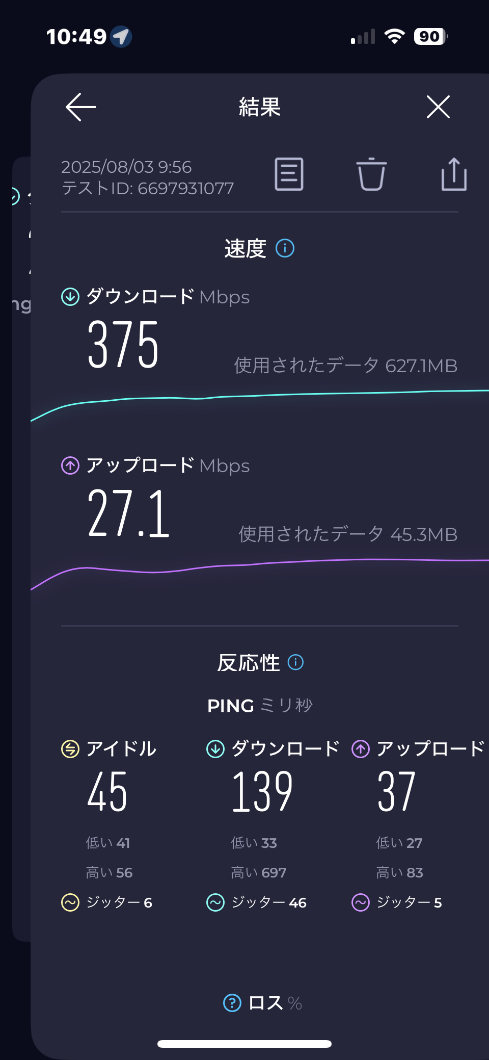Tap the info icon beside 速度
This screenshot has height=1060, width=489.
tap(285, 248)
